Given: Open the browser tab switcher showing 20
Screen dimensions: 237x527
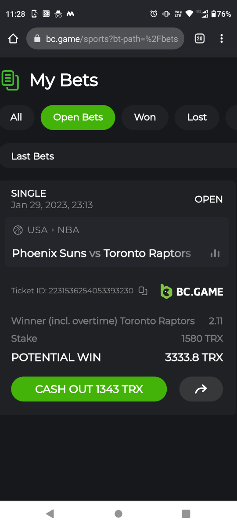Looking at the screenshot, I should click(x=200, y=39).
